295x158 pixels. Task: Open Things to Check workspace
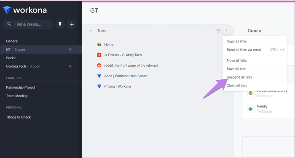pos(19,117)
